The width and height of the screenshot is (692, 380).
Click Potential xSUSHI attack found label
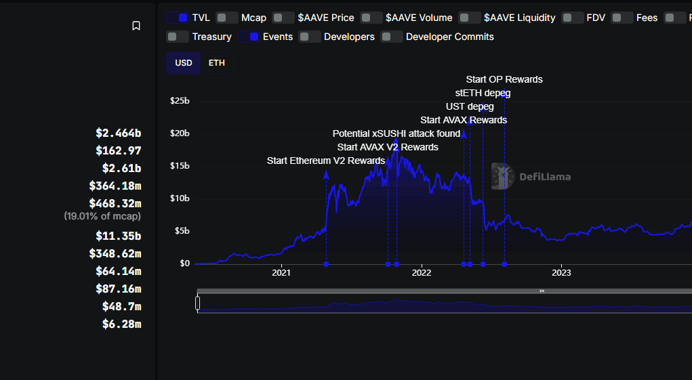(396, 133)
